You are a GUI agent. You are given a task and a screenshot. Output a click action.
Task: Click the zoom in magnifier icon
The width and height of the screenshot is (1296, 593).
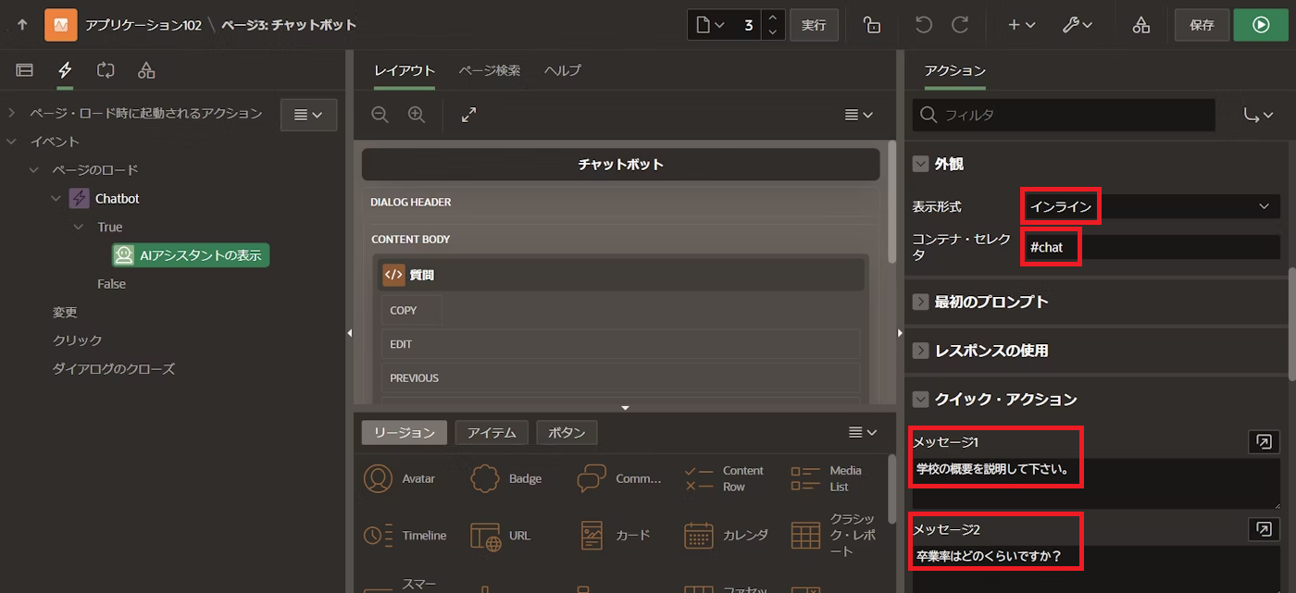point(417,115)
